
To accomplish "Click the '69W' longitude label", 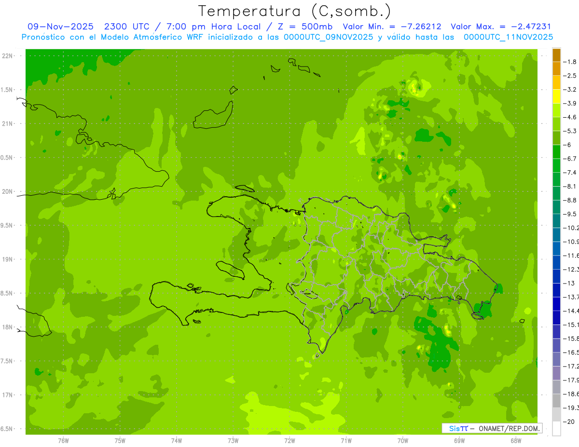I will click(x=459, y=440).
